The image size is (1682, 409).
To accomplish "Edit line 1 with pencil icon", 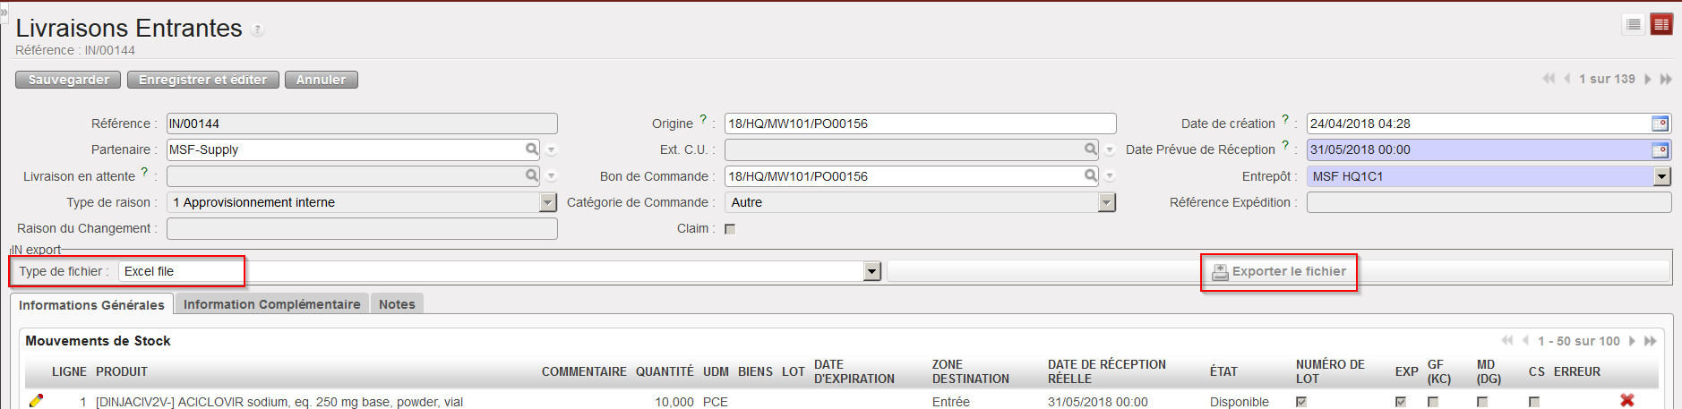I will tap(36, 401).
